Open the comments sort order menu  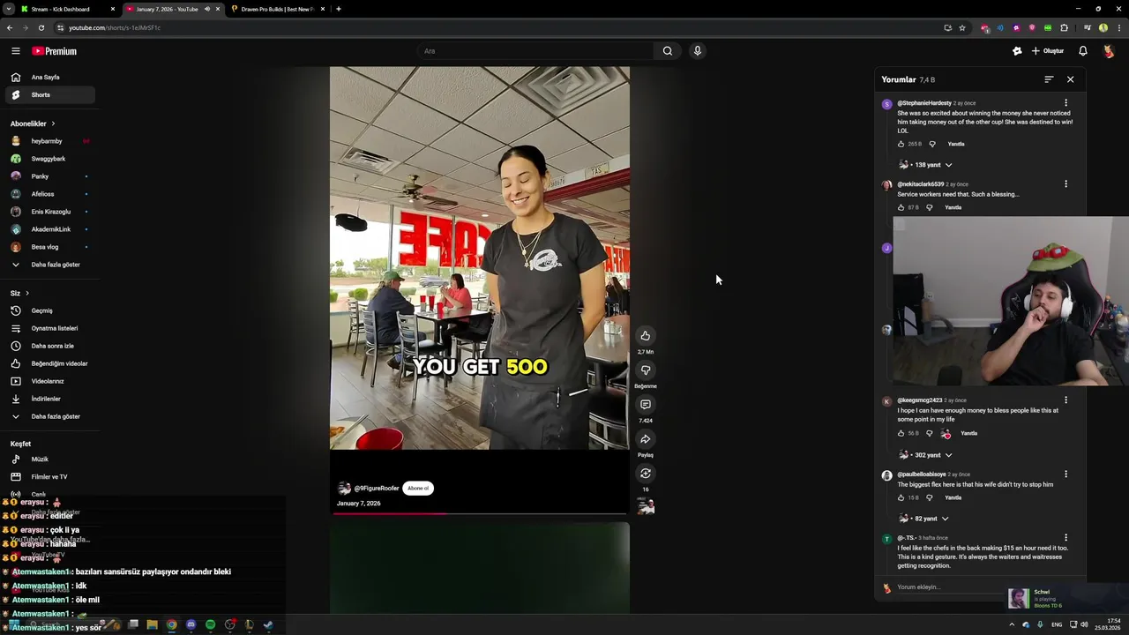coord(1049,79)
